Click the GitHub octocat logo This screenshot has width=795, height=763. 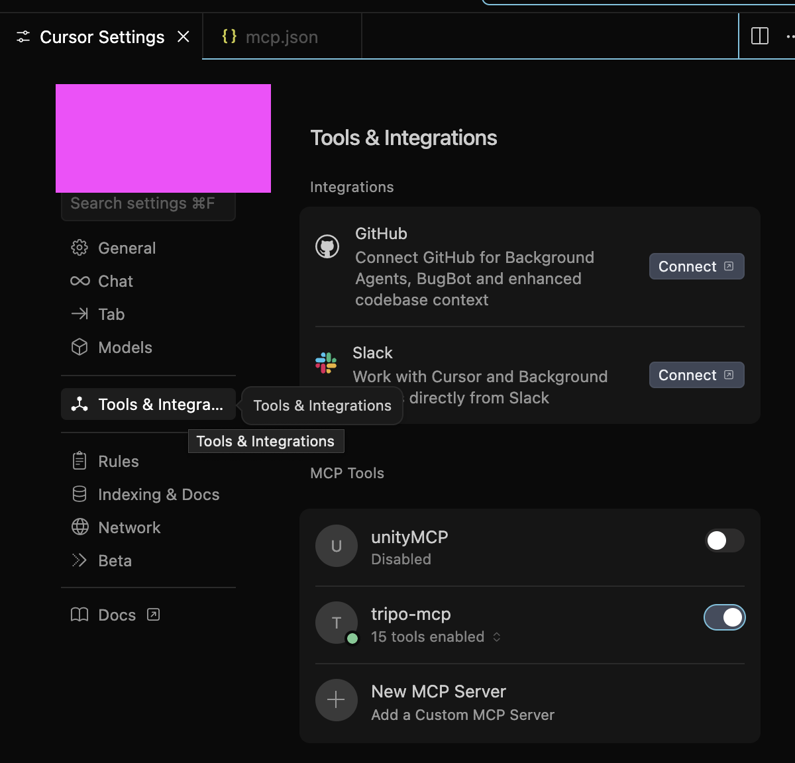tap(327, 247)
